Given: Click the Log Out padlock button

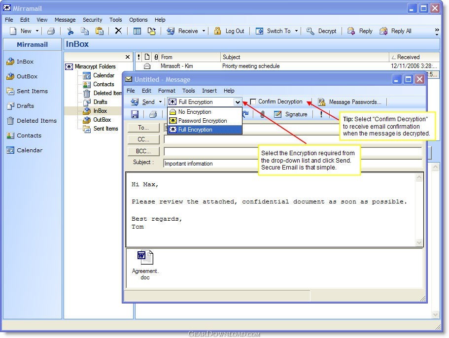Looking at the screenshot, I should coord(229,31).
